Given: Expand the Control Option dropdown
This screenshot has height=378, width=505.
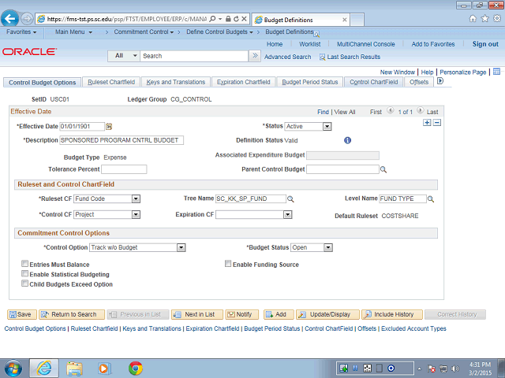Looking at the screenshot, I should point(181,248).
